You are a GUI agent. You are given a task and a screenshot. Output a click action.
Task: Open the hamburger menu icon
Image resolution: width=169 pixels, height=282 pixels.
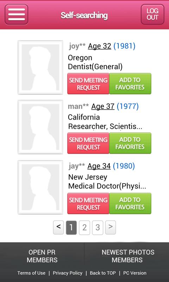click(16, 14)
